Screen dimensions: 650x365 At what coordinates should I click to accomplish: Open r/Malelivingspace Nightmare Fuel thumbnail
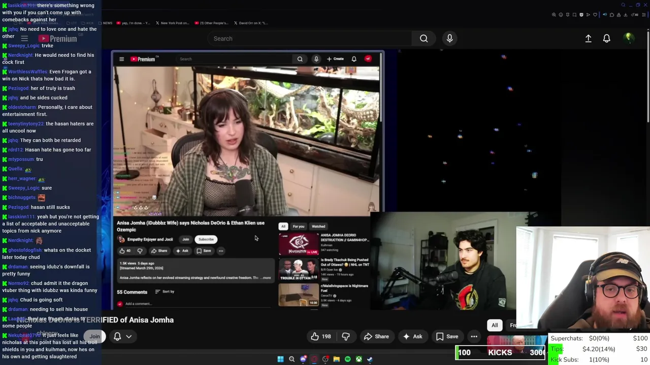click(x=298, y=295)
